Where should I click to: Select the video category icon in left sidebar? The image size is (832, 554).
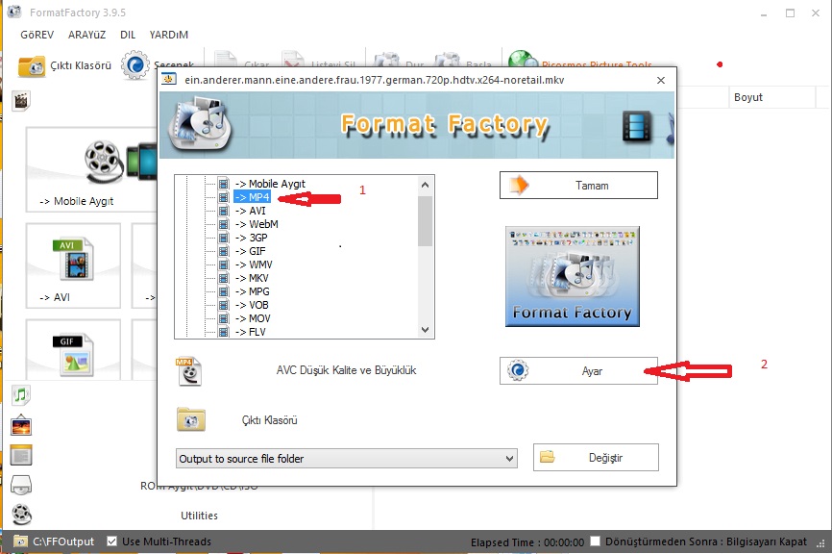pos(21,100)
